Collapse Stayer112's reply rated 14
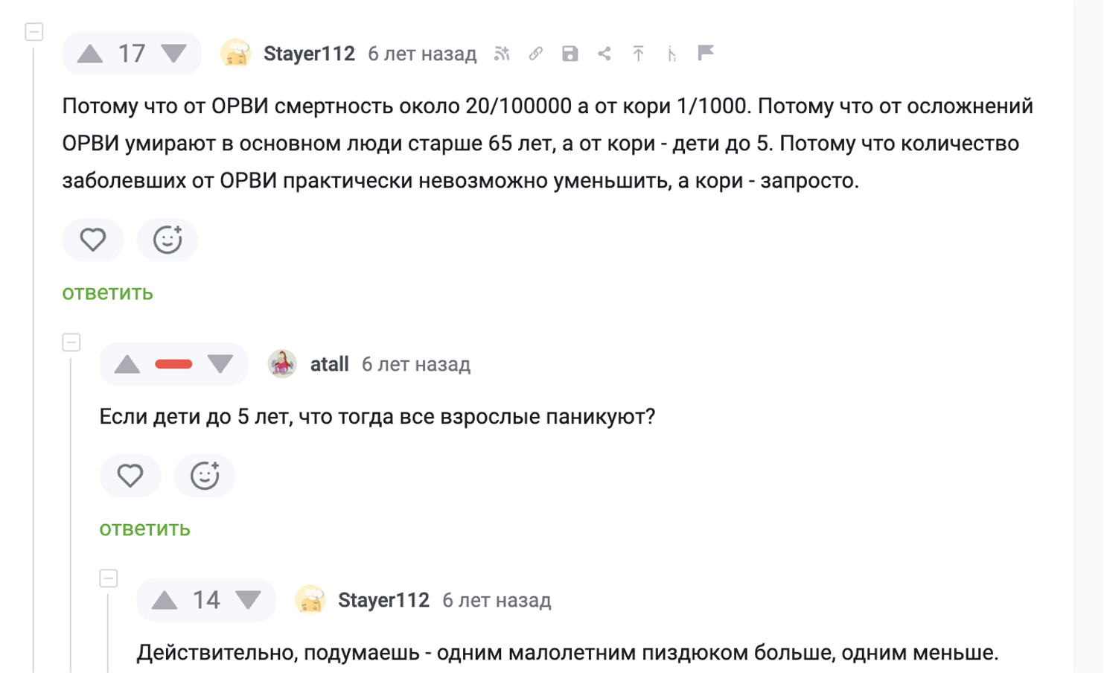Screen dimensions: 1104x673 [109, 578]
